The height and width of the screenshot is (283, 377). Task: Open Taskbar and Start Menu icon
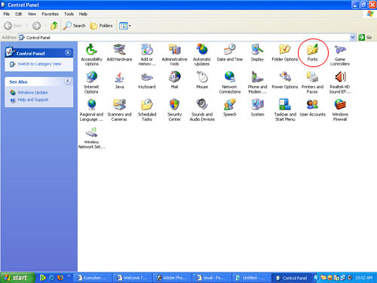285,110
